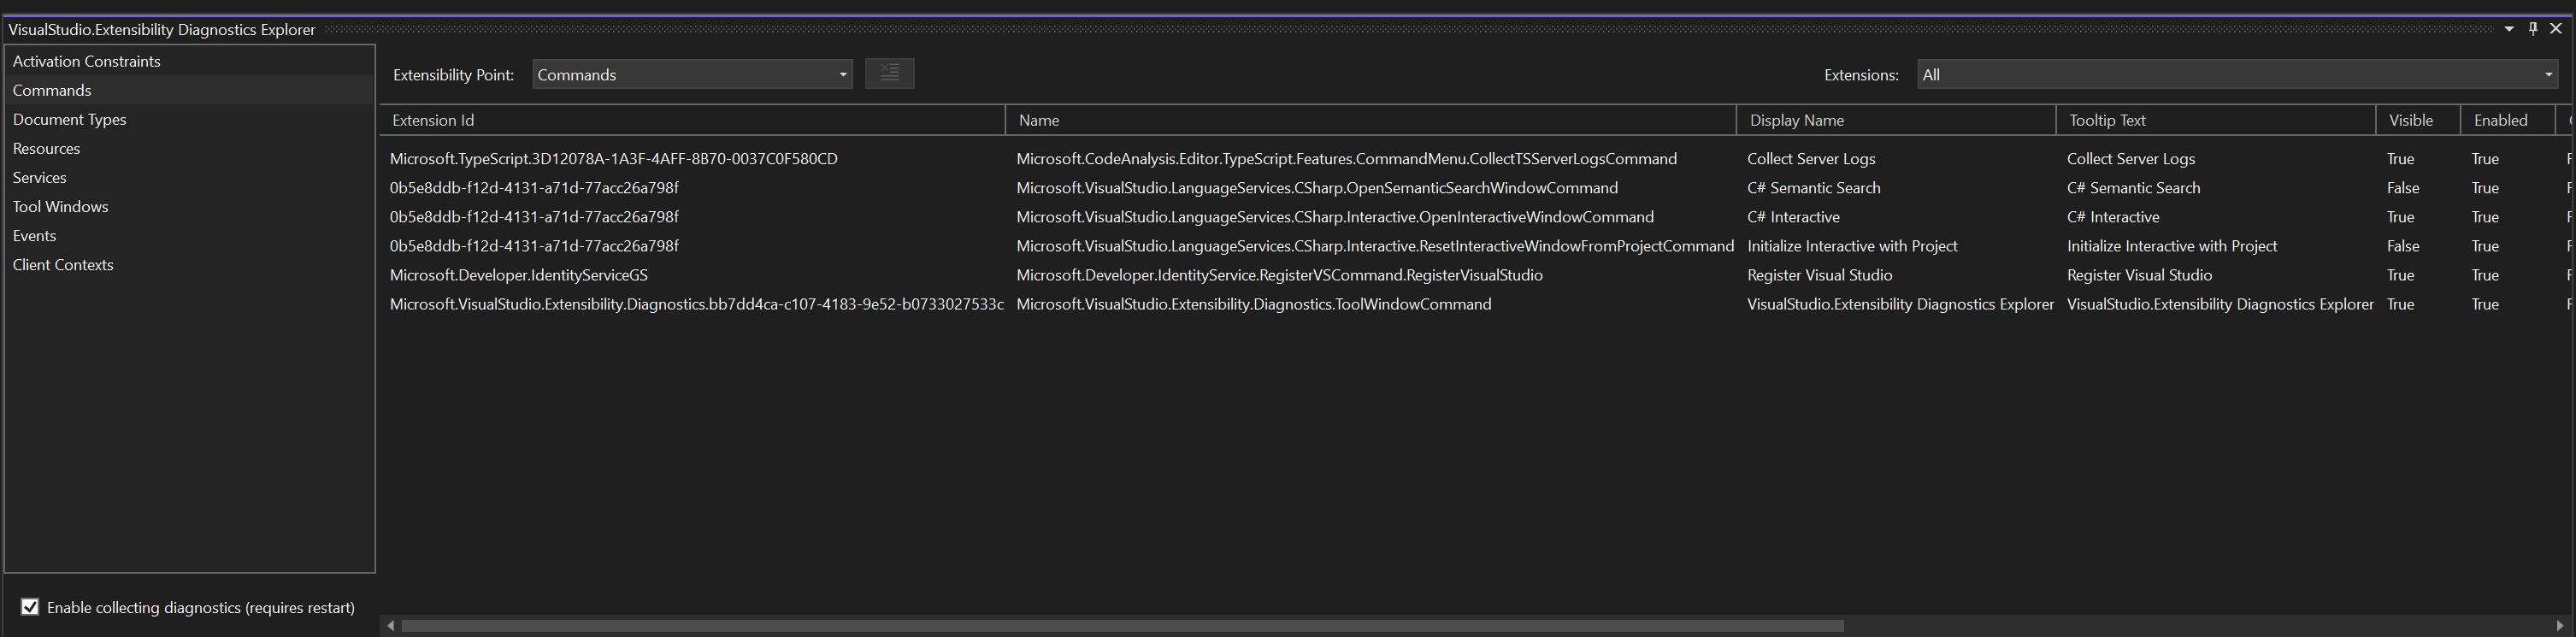
Task: Sort by the Extension Id column header
Action: (692, 120)
